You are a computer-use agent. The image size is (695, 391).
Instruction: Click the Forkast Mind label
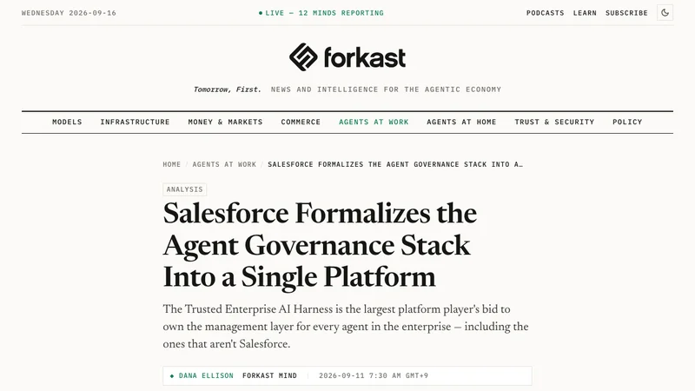269,375
